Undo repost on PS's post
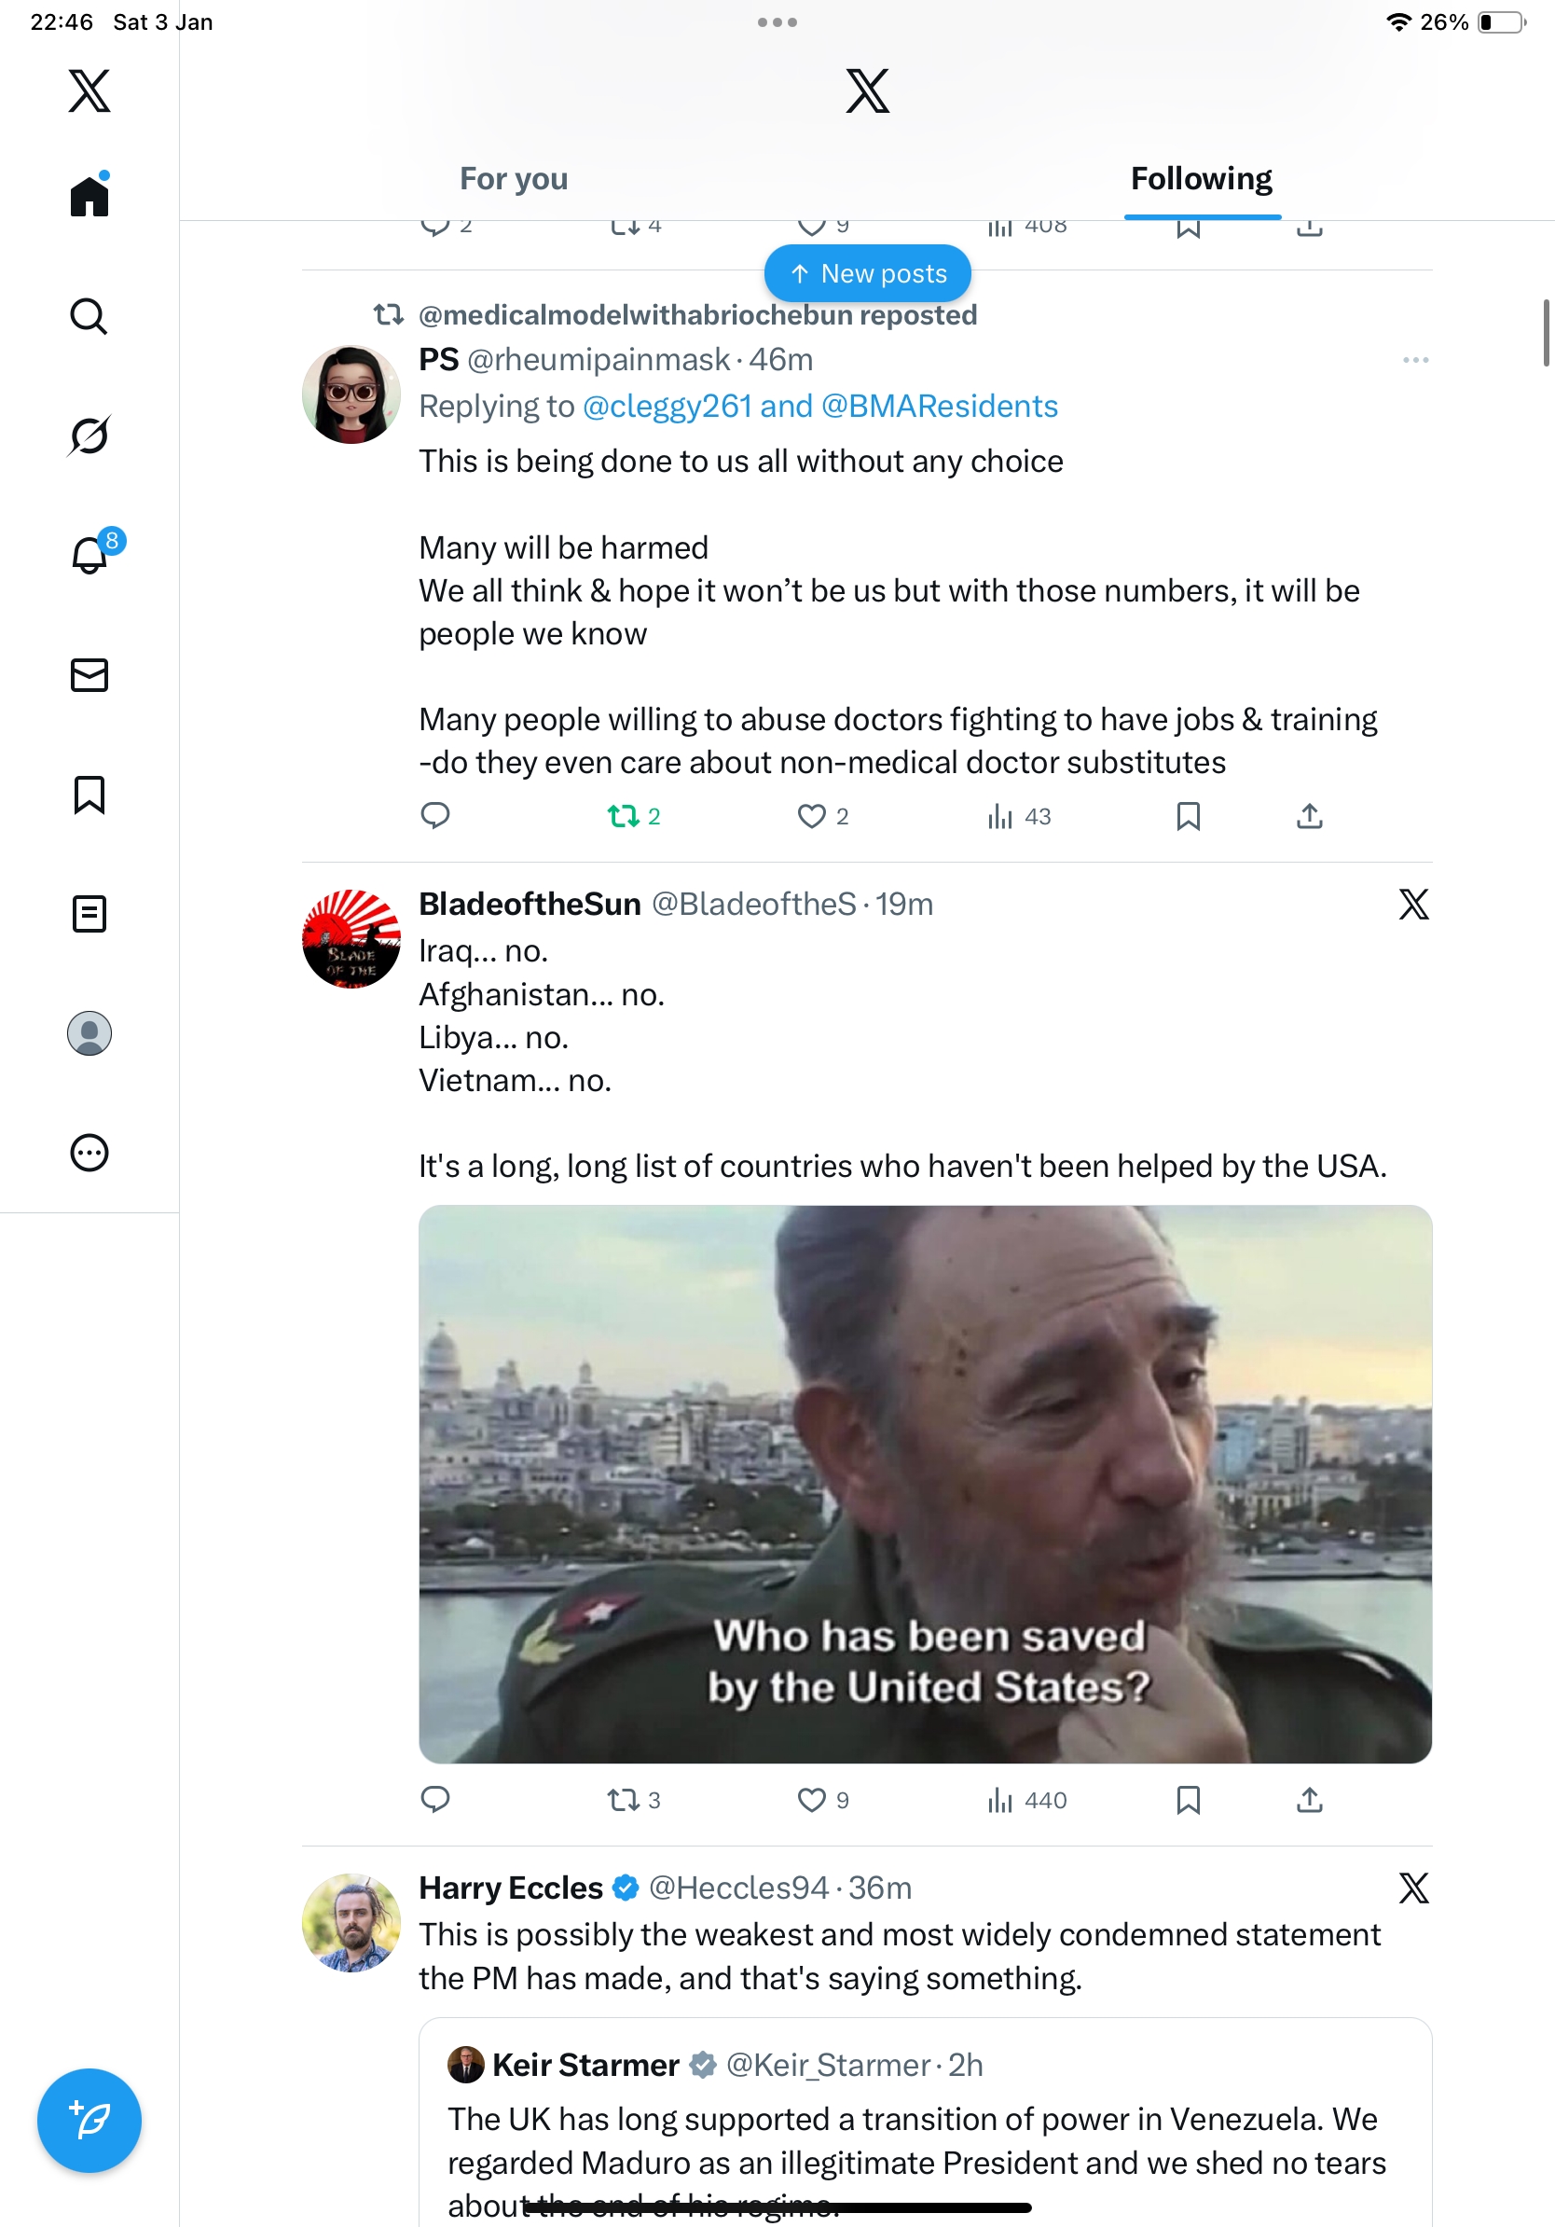The image size is (1555, 2227). [624, 817]
